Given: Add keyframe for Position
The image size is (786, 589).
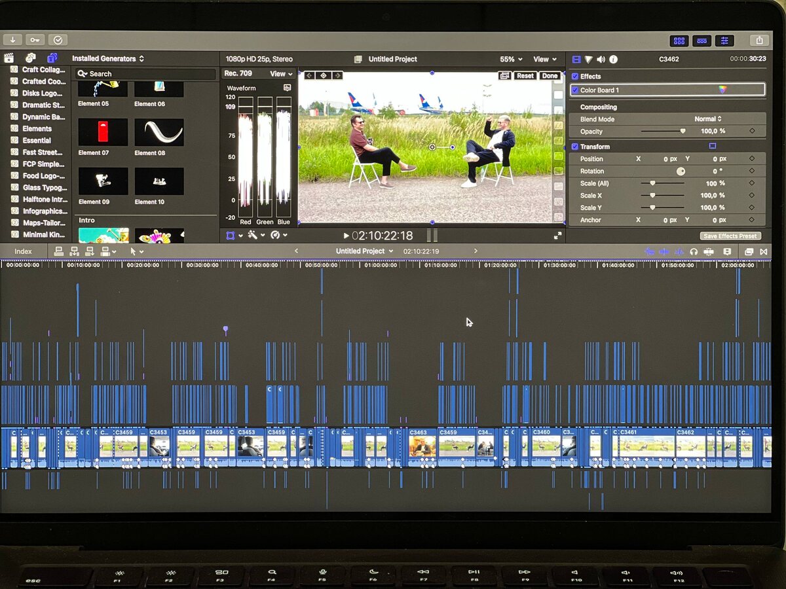Looking at the screenshot, I should point(752,158).
